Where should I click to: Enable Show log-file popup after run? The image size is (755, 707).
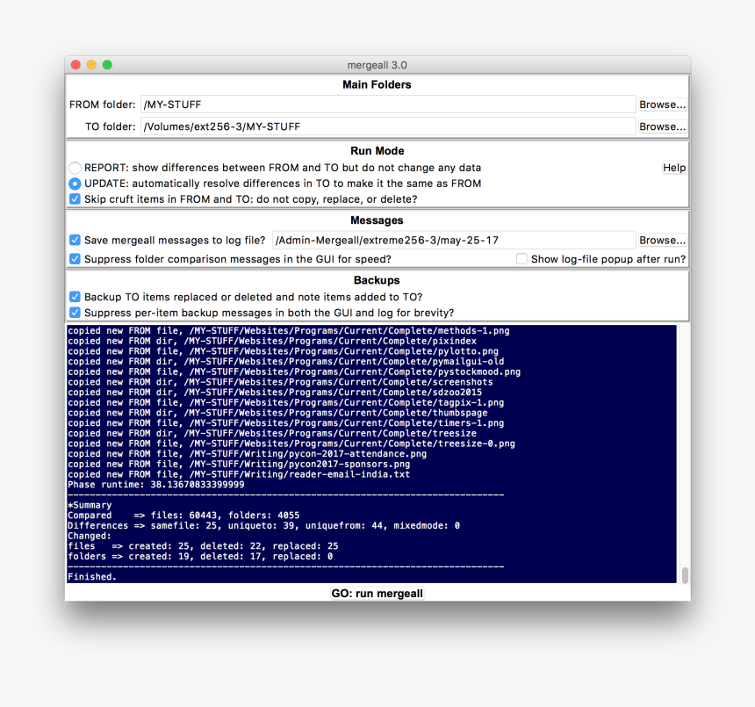[521, 259]
